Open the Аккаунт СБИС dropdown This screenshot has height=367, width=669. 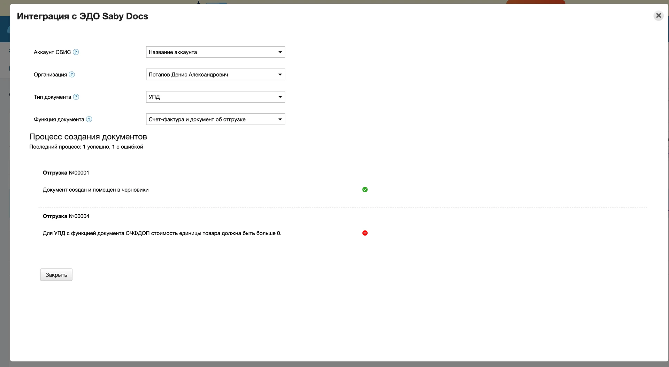(215, 52)
